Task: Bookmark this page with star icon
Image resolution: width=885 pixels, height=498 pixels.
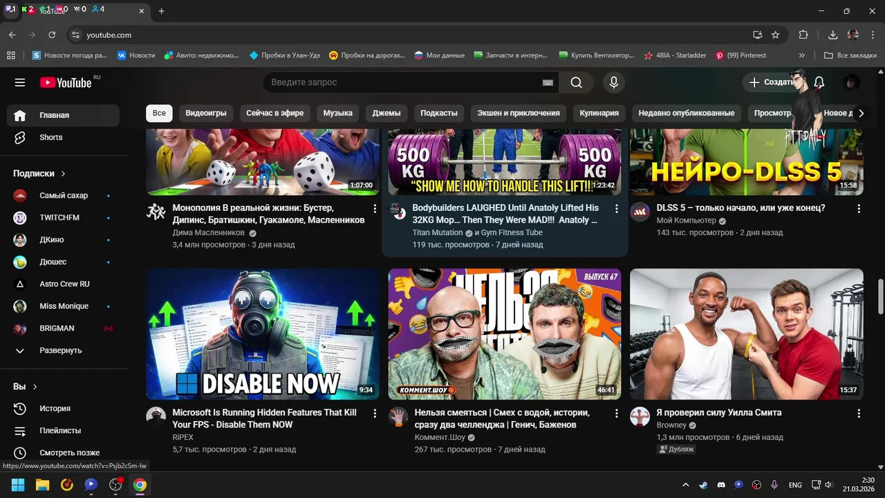Action: pyautogui.click(x=775, y=35)
